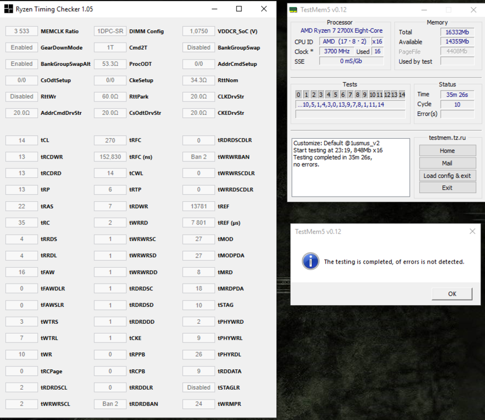Image resolution: width=485 pixels, height=420 pixels.
Task: Click the test sequence field ...10,5,1,4,3,0,13
Action: click(x=350, y=104)
